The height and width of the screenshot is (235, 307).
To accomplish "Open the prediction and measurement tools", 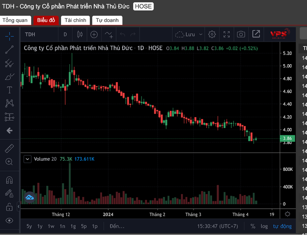I will click(9, 117).
